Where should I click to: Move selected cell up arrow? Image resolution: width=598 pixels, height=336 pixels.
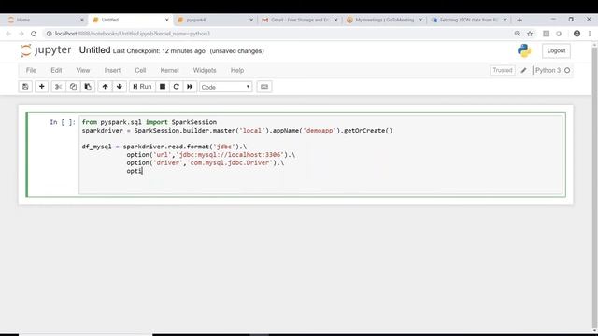(105, 87)
